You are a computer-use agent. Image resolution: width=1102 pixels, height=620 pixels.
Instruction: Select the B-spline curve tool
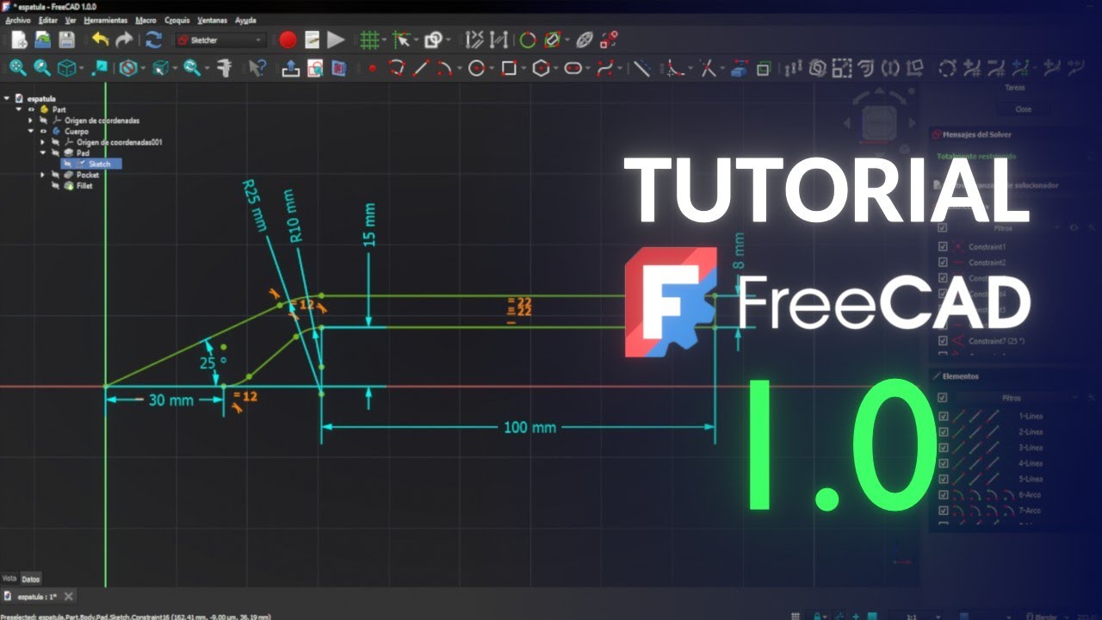(x=606, y=67)
